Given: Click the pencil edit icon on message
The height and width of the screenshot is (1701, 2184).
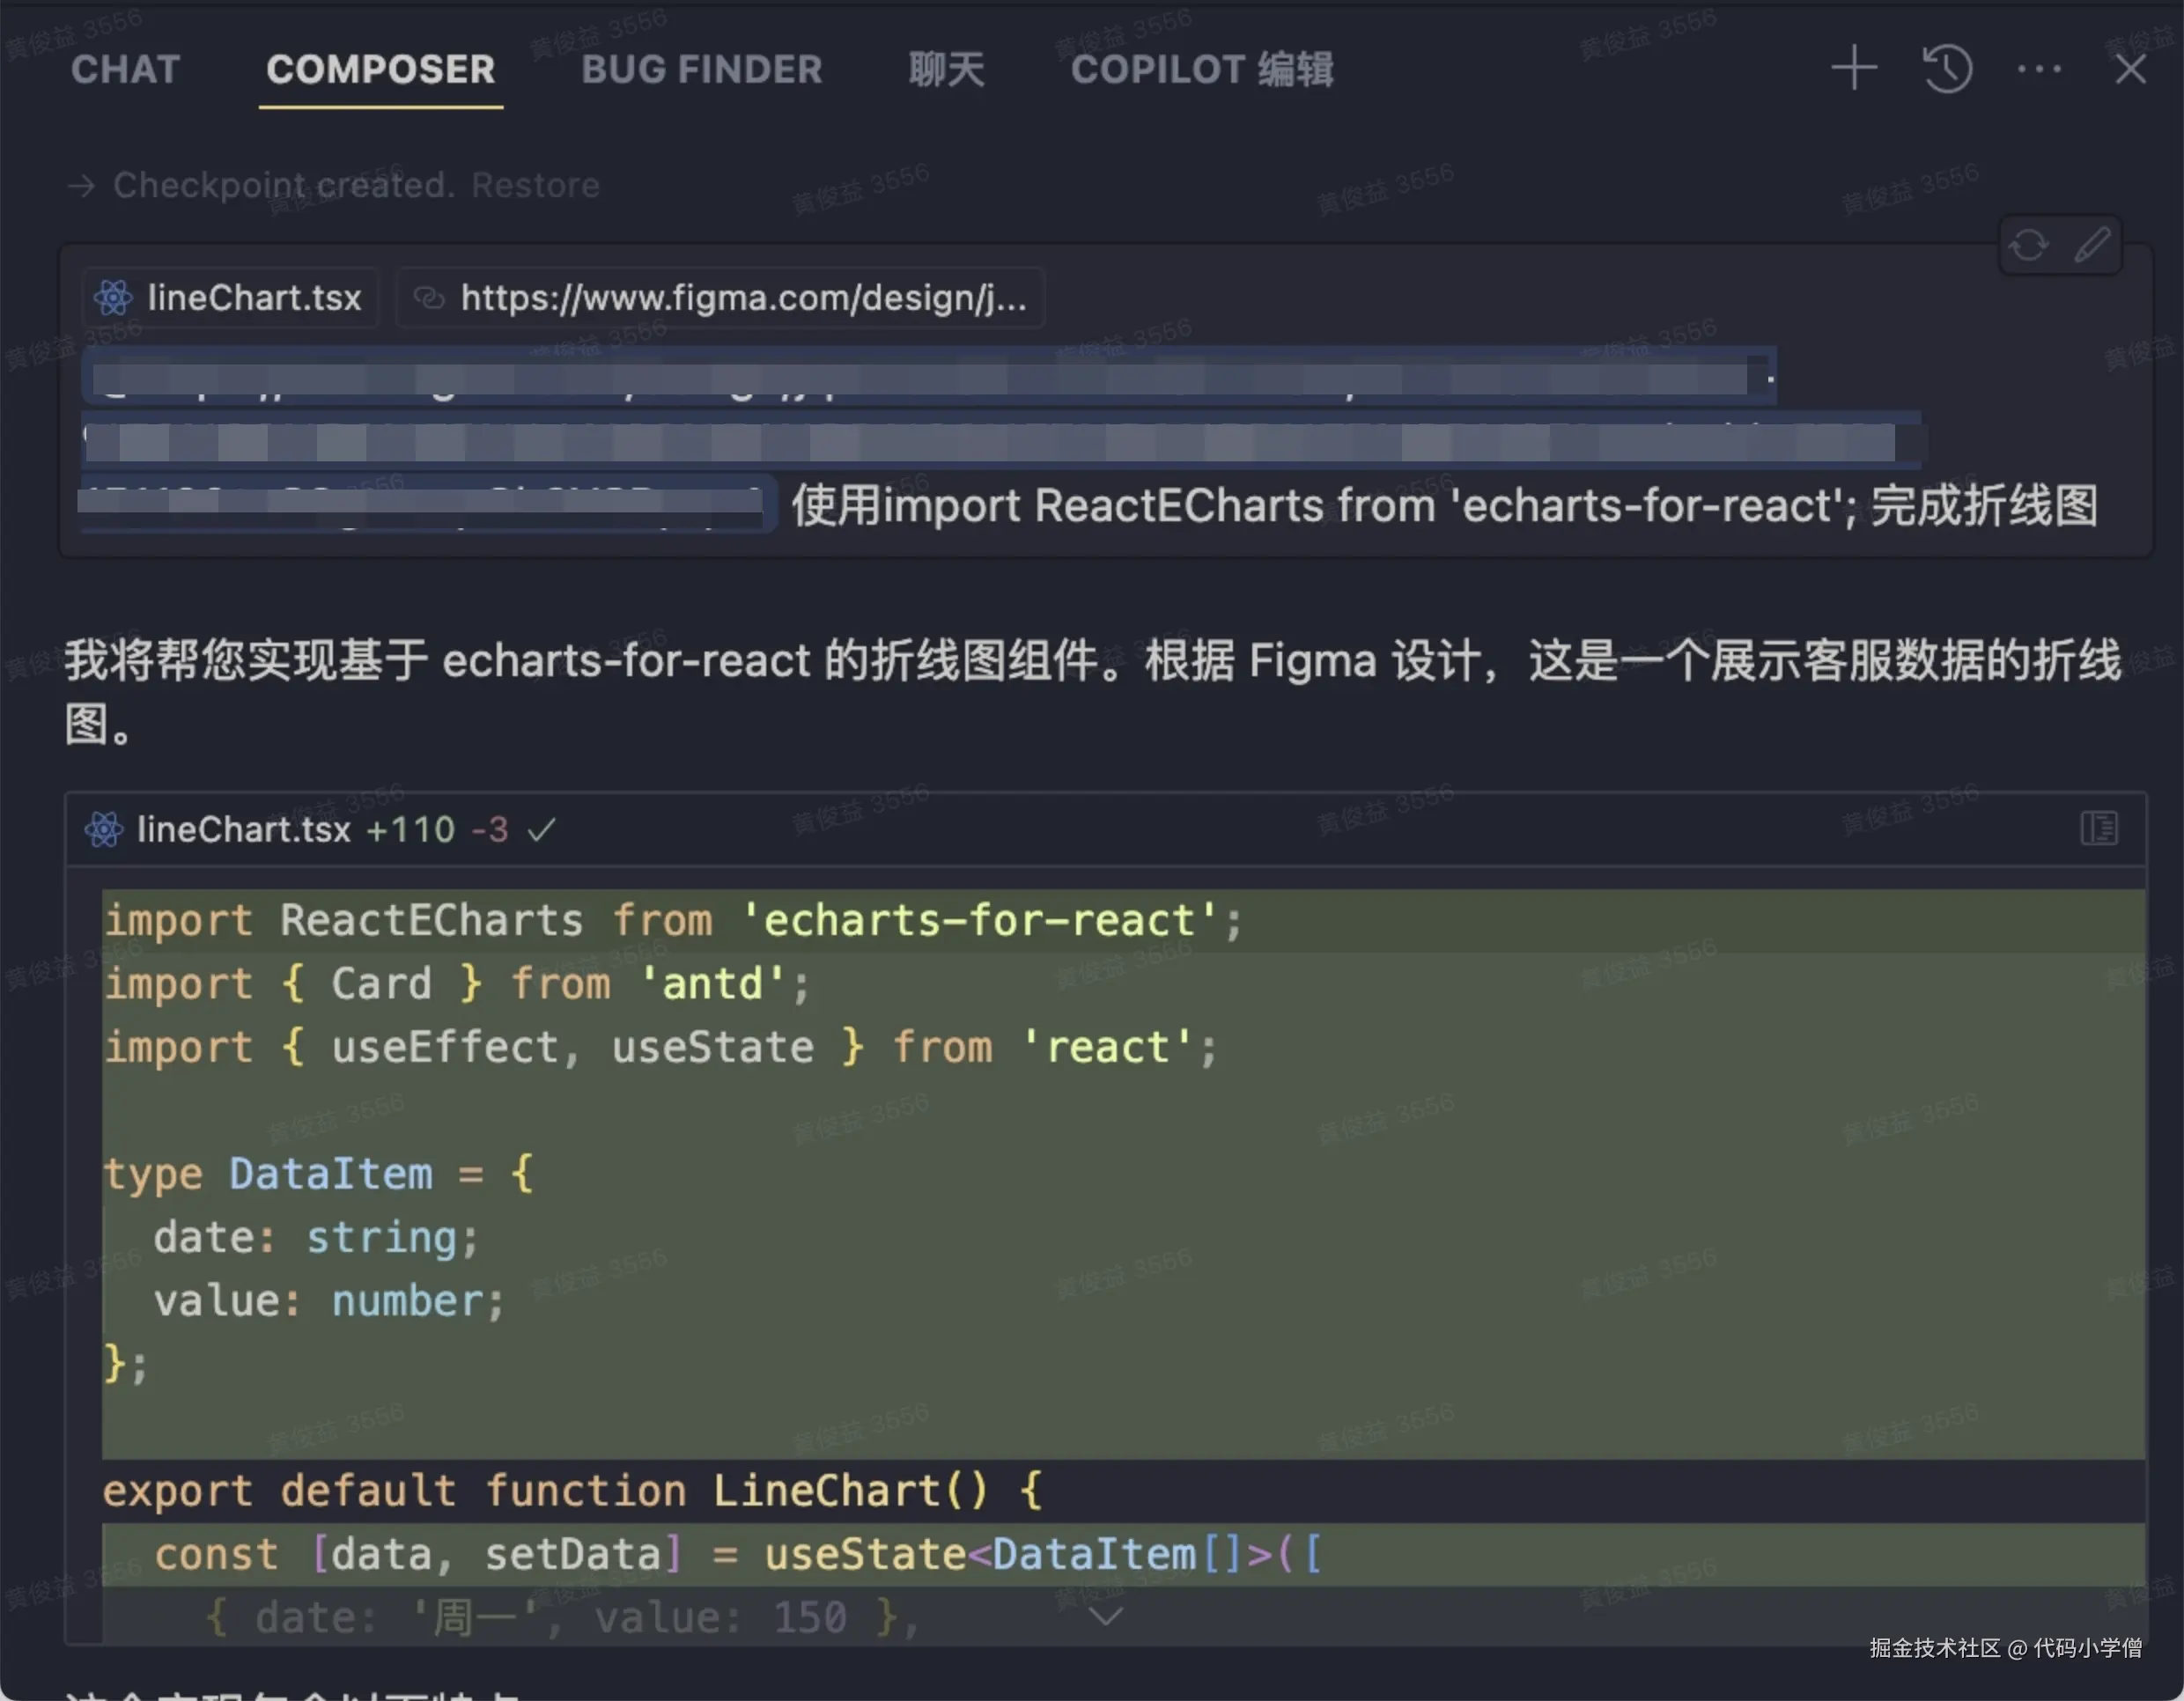Looking at the screenshot, I should pyautogui.click(x=2091, y=245).
